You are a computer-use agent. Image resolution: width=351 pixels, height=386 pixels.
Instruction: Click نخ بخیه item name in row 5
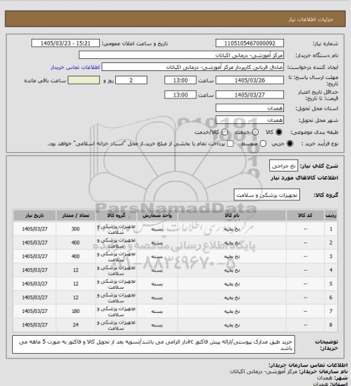pyautogui.click(x=232, y=284)
